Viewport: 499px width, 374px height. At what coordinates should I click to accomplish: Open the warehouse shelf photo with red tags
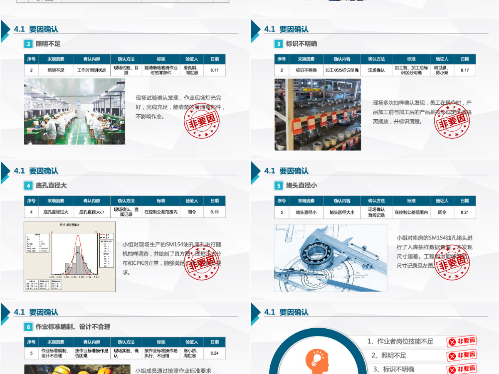point(318,114)
